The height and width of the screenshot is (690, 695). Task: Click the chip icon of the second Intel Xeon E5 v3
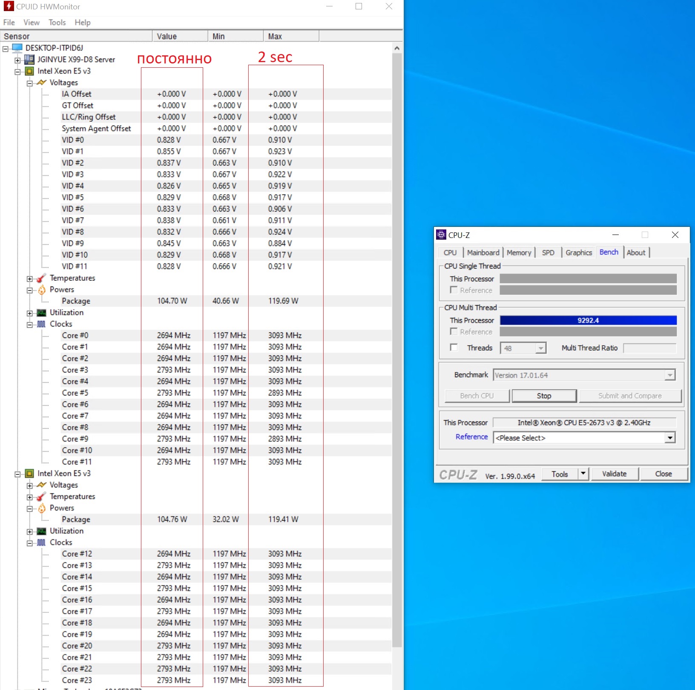29,473
